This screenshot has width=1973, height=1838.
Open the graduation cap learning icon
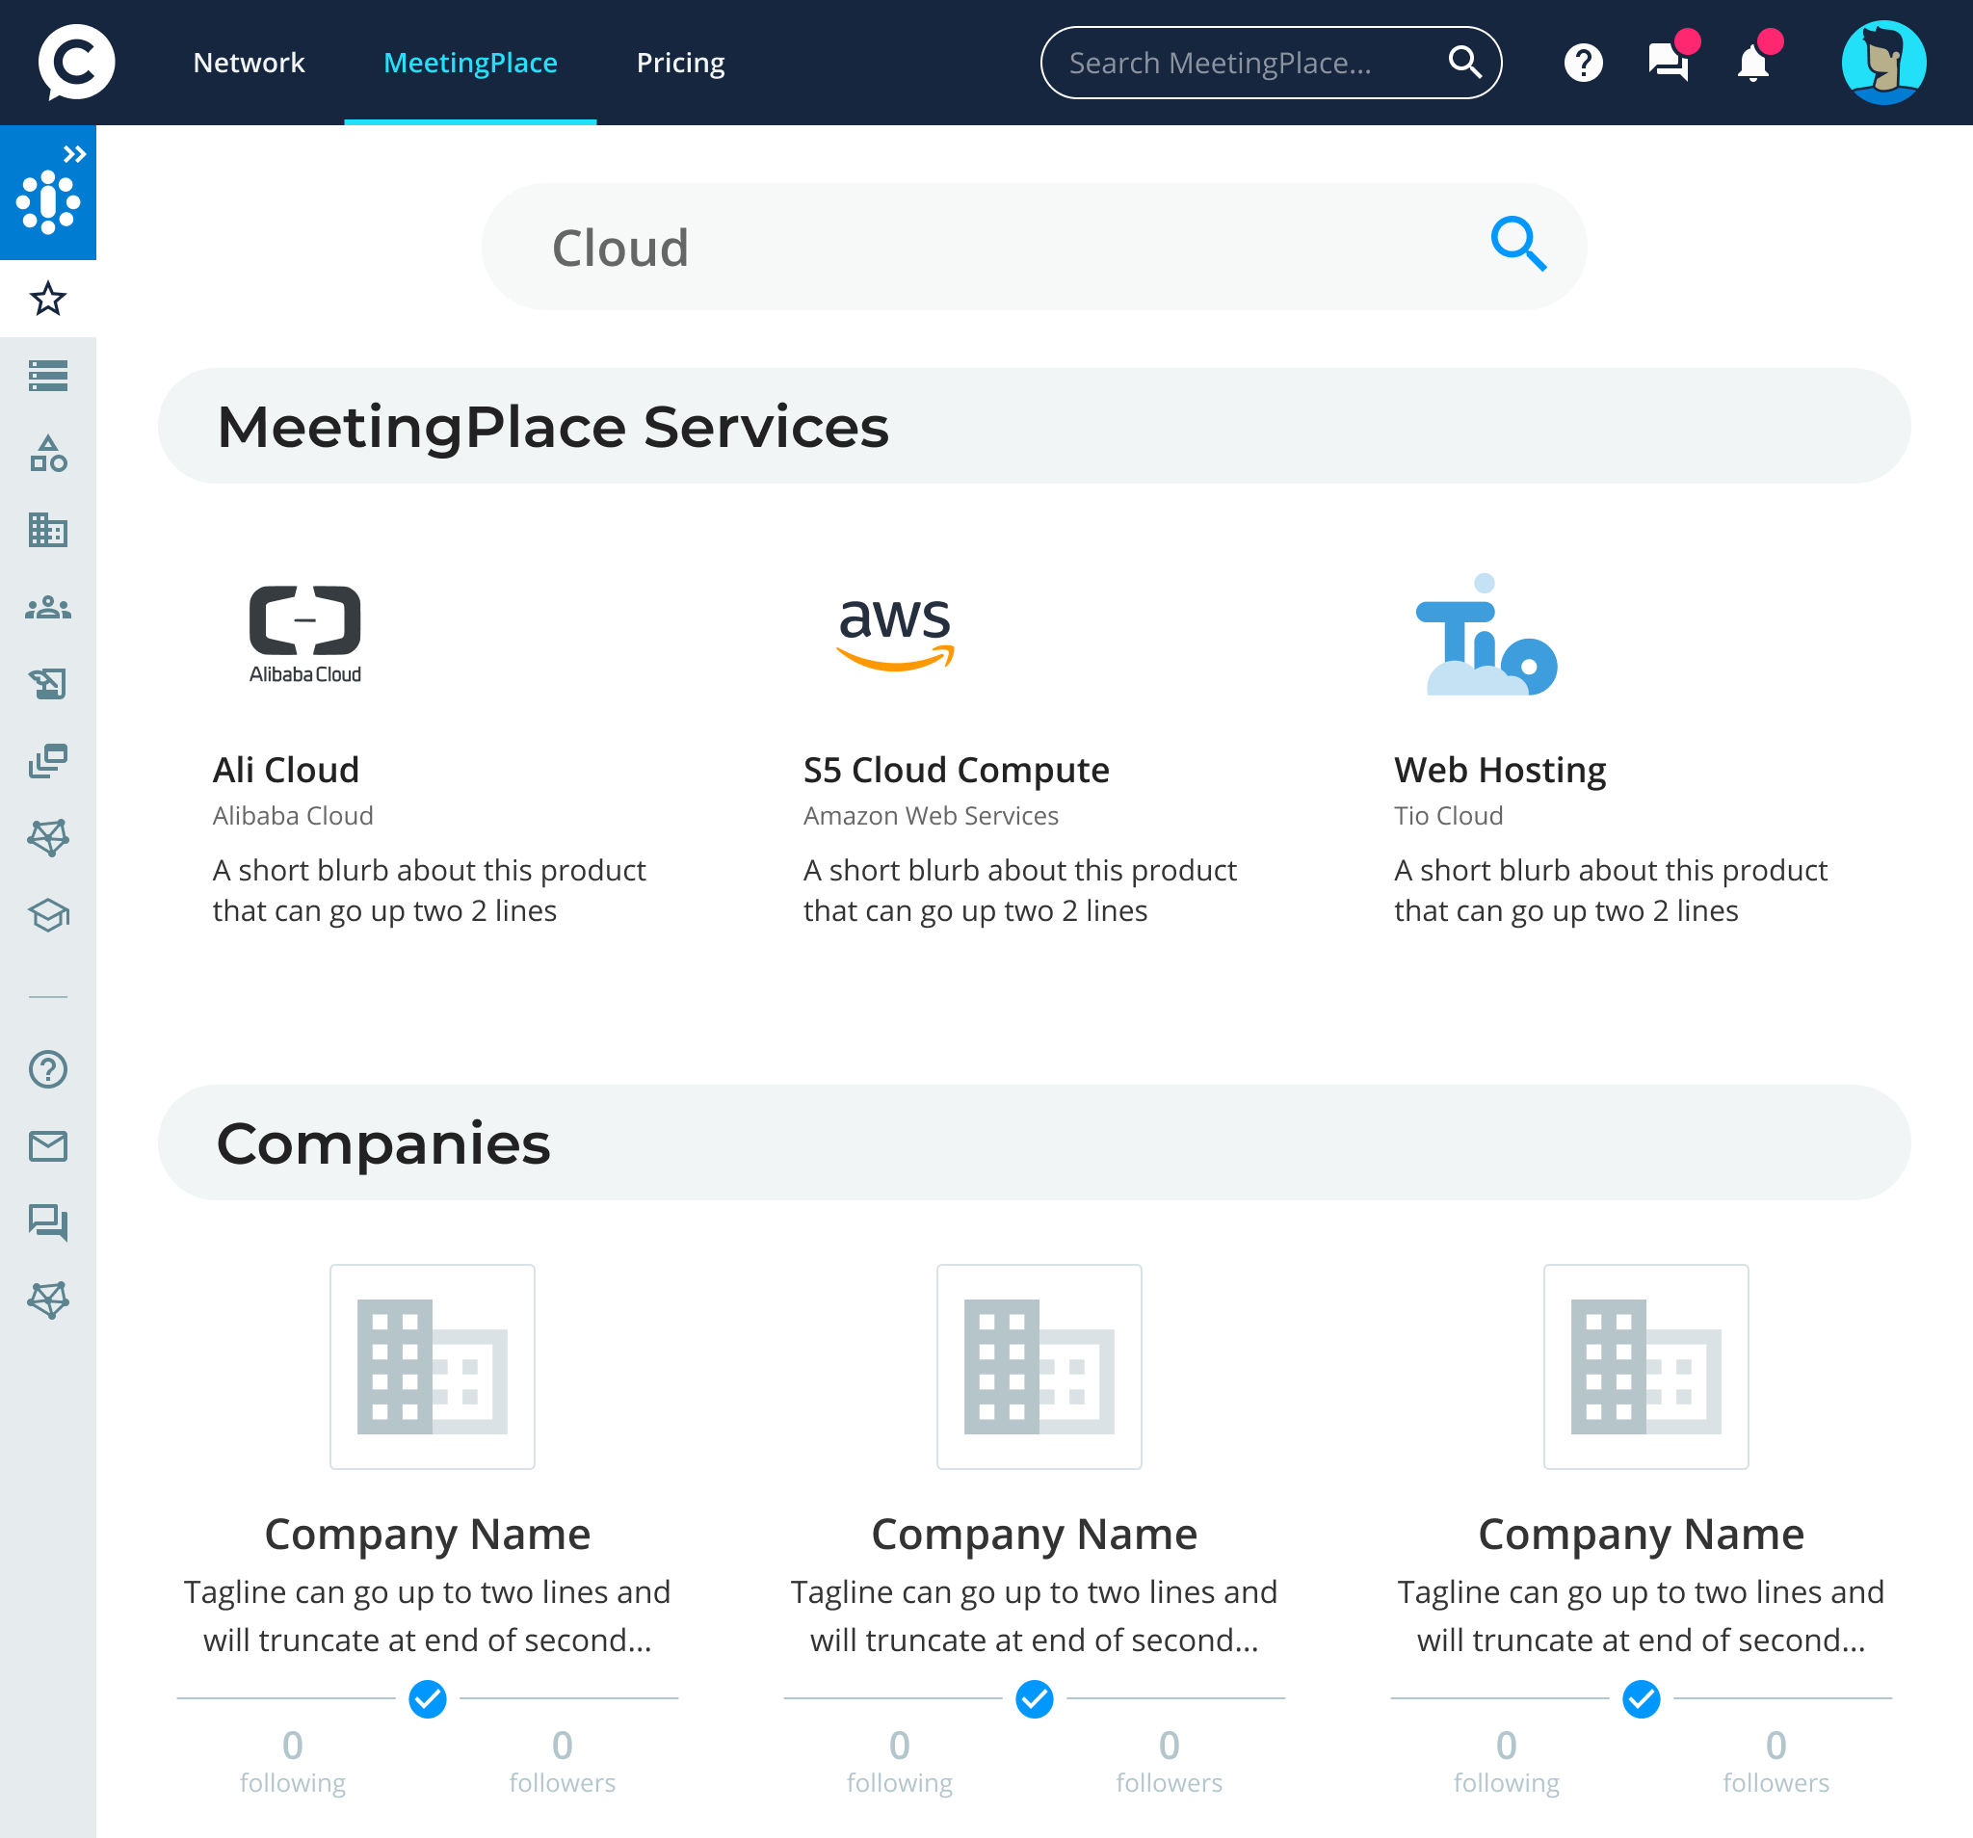(47, 915)
